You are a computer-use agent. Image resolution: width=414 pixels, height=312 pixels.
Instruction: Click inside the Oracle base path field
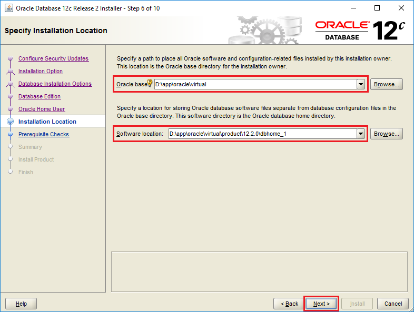tap(255, 84)
